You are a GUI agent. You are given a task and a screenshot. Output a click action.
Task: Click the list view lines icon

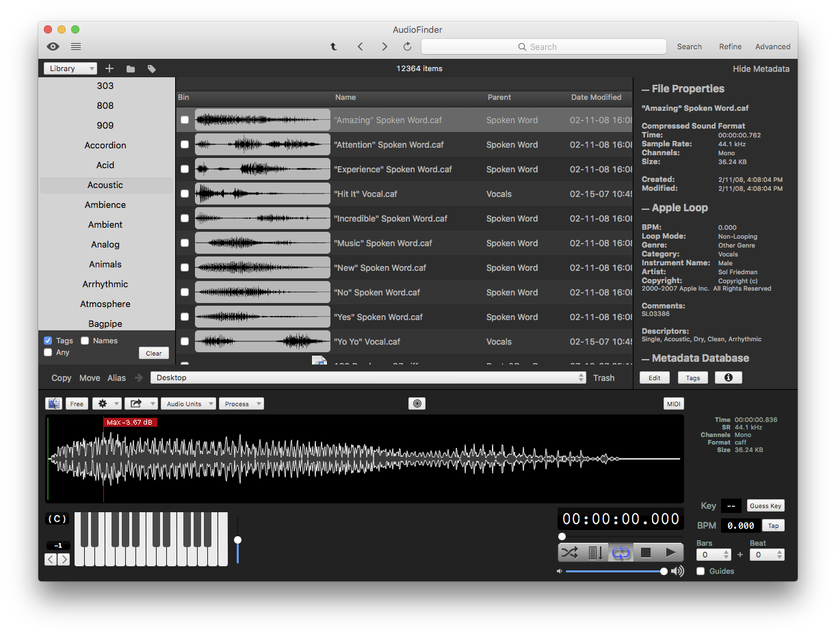76,47
